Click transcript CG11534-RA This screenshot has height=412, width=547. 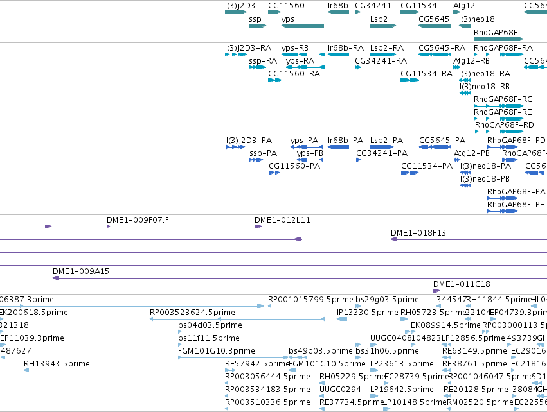tap(409, 80)
